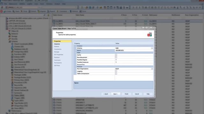This screenshot has height=114, width=204.
Task: Open the Storage step in wizard sidebar
Action: pos(57,52)
